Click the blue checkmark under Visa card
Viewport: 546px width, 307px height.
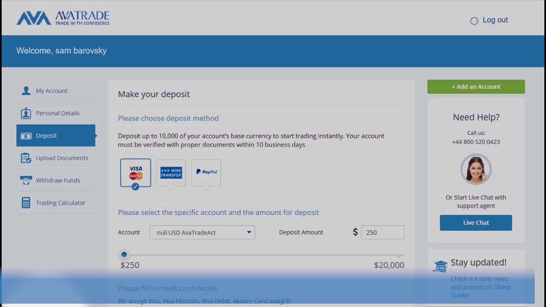(135, 186)
